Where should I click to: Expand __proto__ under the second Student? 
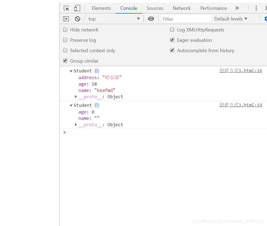(76, 125)
